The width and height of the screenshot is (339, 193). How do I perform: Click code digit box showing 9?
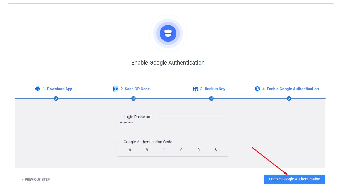click(x=147, y=150)
